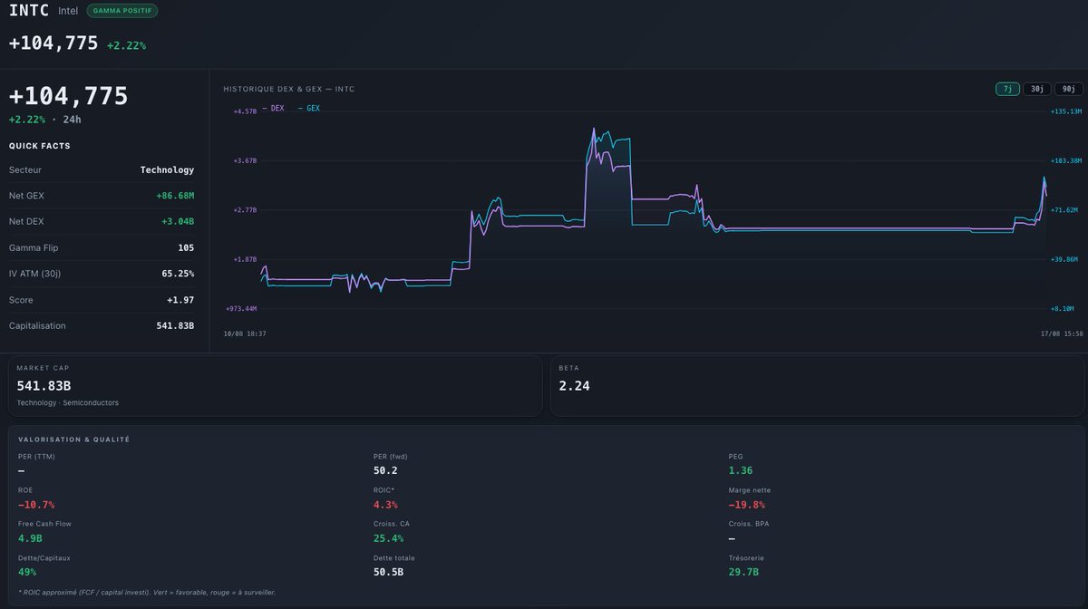Click the Intel company name in header
This screenshot has width=1088, height=609.
click(x=68, y=11)
